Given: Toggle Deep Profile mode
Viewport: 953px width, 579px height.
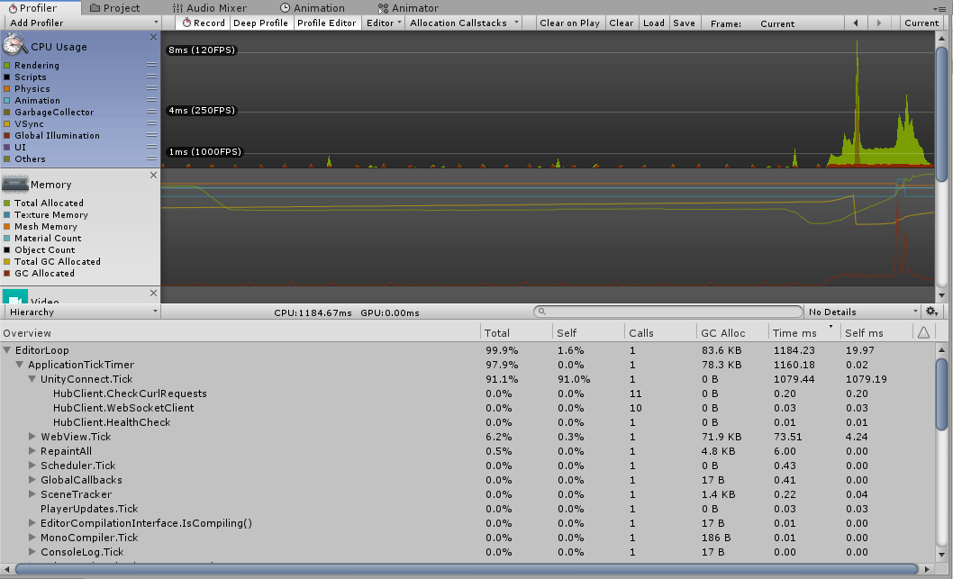Looking at the screenshot, I should pos(260,23).
